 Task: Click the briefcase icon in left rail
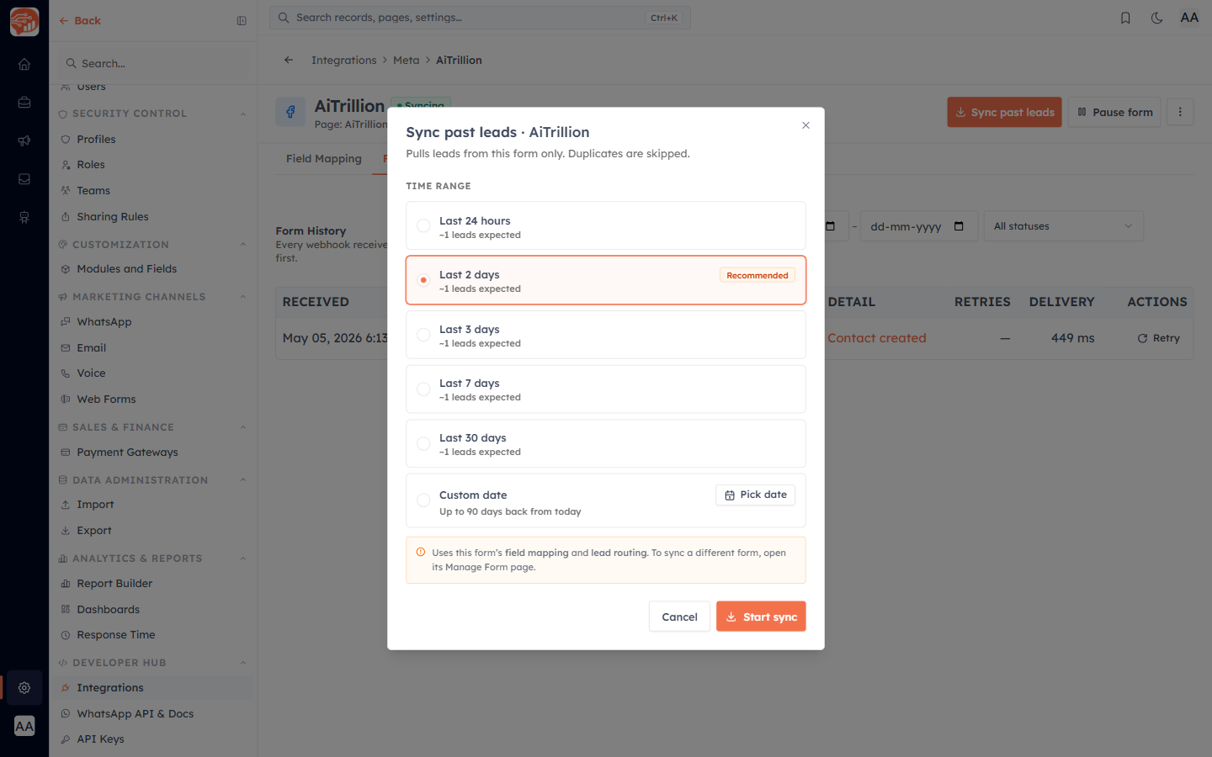pos(24,103)
